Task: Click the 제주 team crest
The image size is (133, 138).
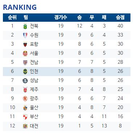Action: pyautogui.click(x=25, y=89)
